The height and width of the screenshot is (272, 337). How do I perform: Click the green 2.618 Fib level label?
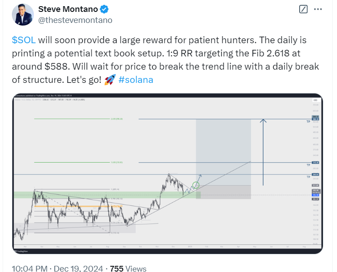click(x=117, y=119)
